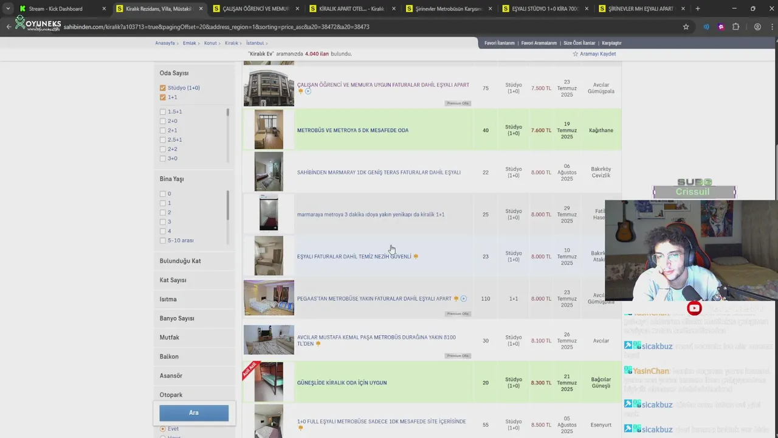Screen dimensions: 778x438
Task: Click the video play icon on Çalışan Öğrenci listing
Action: pyautogui.click(x=308, y=91)
